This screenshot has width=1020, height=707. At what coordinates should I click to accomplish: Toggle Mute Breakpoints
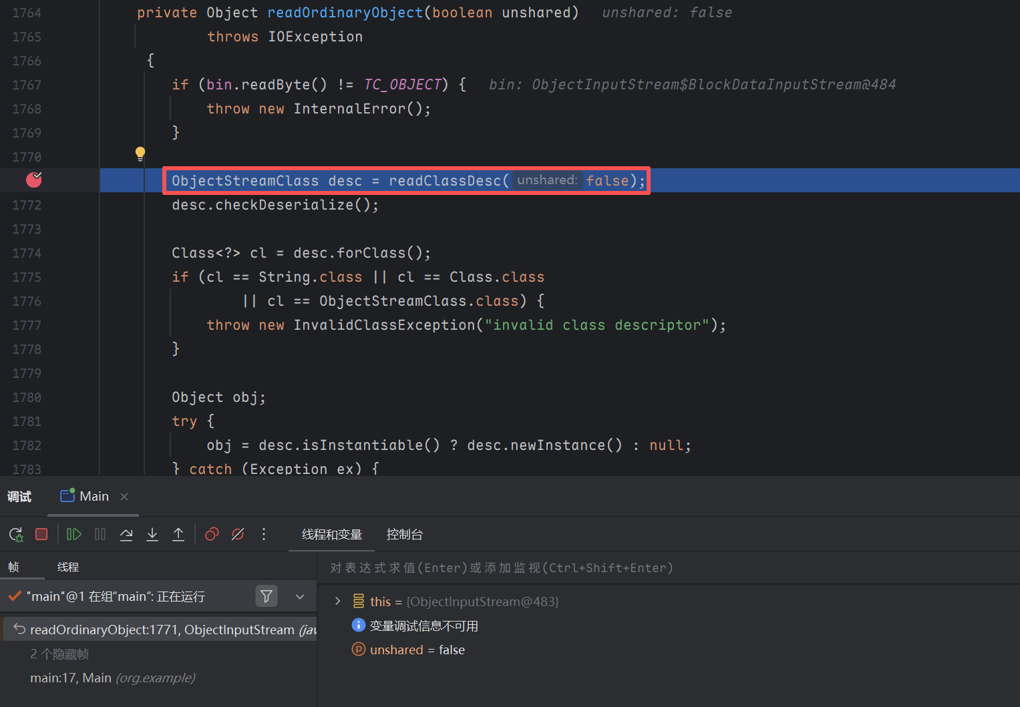238,534
